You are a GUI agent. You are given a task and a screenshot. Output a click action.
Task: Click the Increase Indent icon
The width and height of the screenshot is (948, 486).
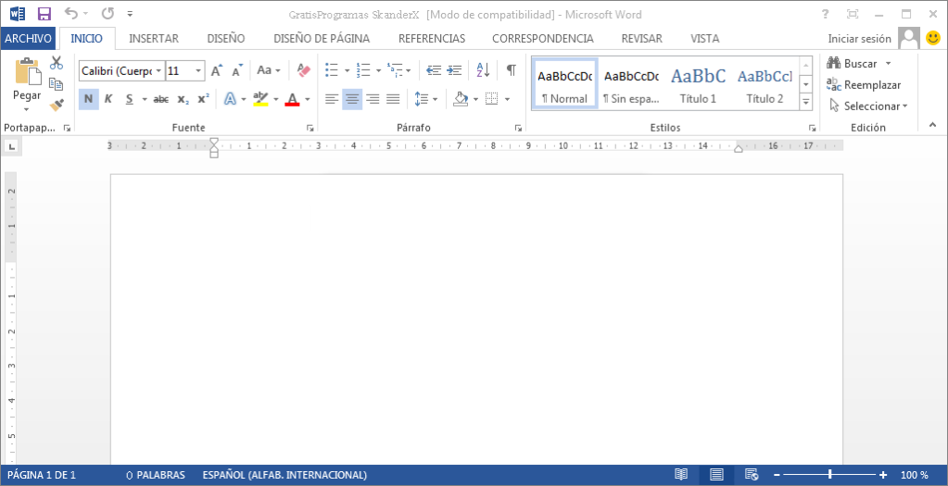[x=454, y=70]
